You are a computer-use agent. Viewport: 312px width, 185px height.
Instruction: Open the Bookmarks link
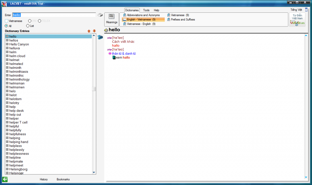coord(63,179)
